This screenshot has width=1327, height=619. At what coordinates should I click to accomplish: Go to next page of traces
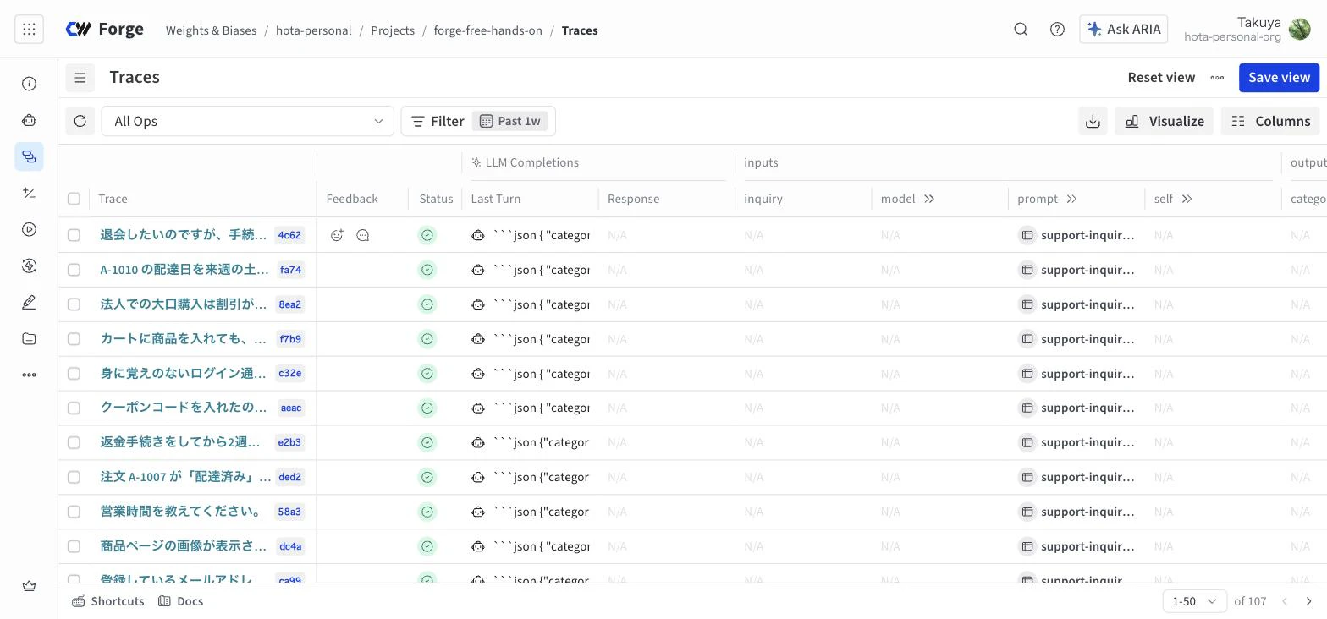tap(1308, 601)
